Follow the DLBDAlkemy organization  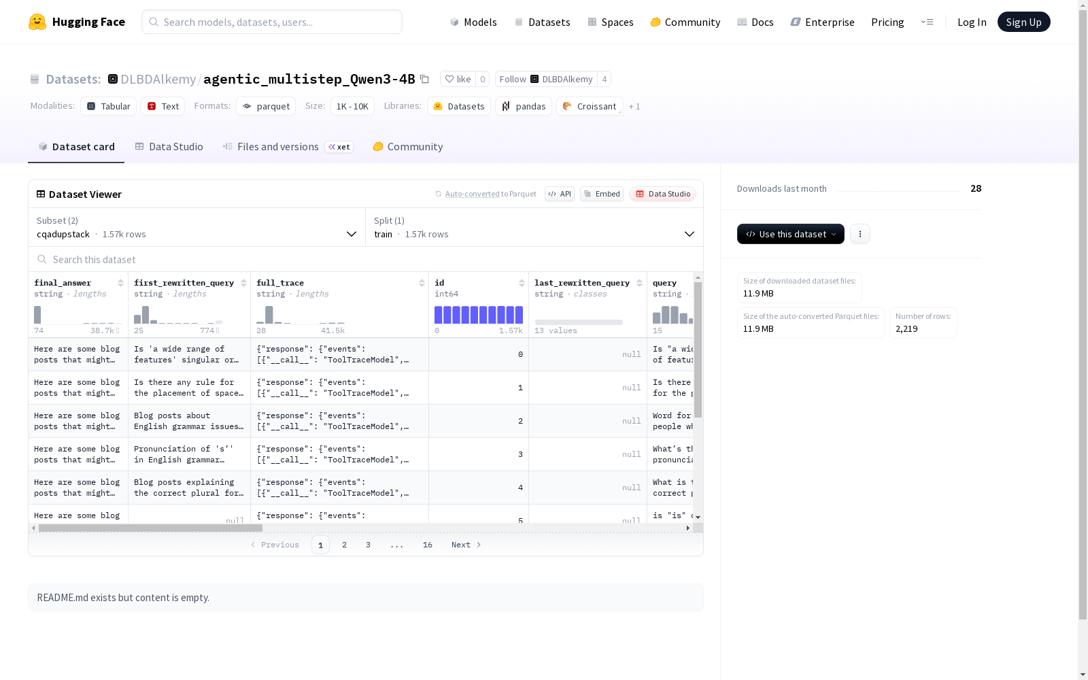click(546, 79)
